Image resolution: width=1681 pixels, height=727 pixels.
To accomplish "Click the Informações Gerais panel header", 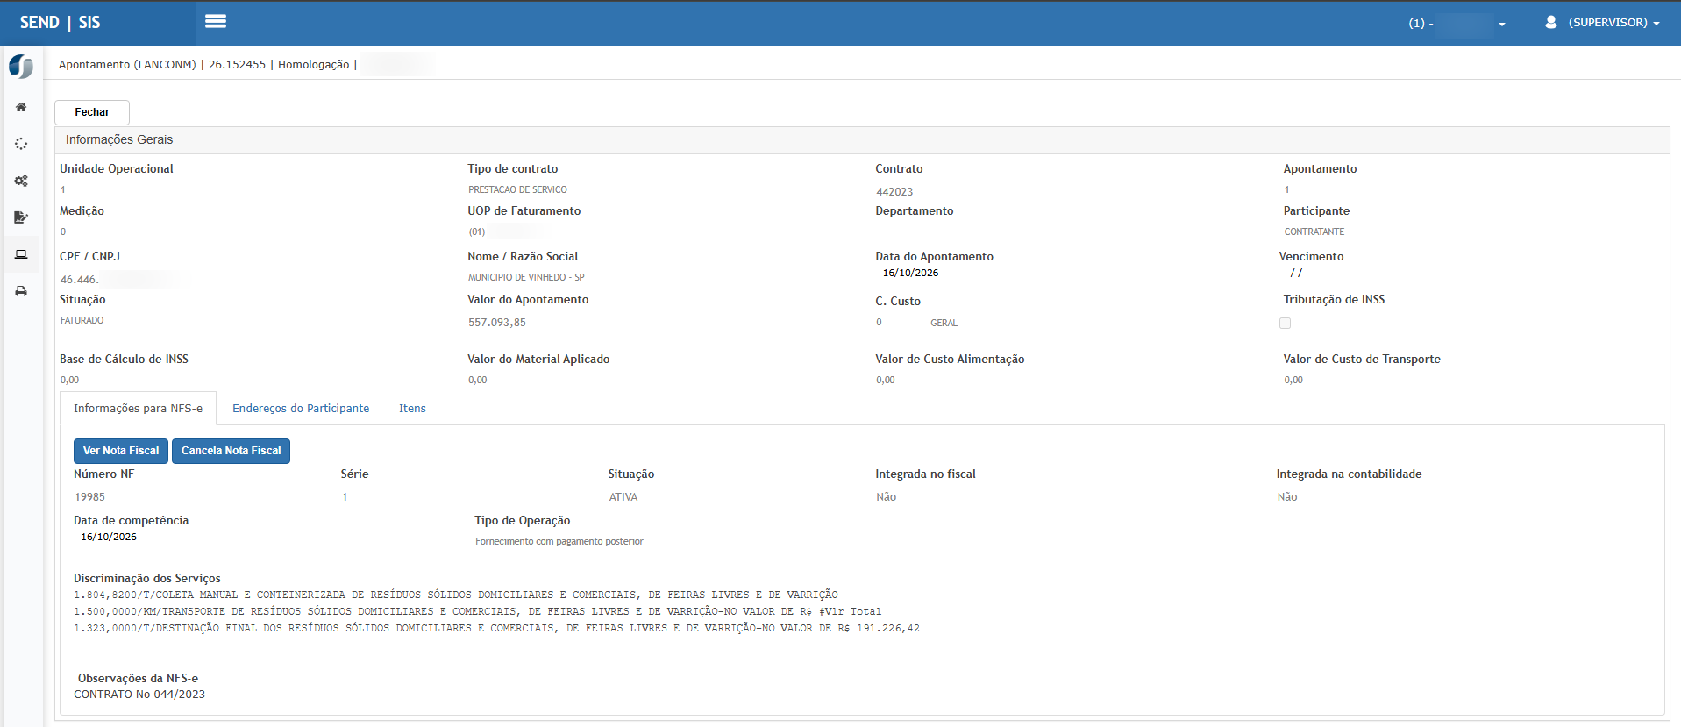I will pos(862,140).
